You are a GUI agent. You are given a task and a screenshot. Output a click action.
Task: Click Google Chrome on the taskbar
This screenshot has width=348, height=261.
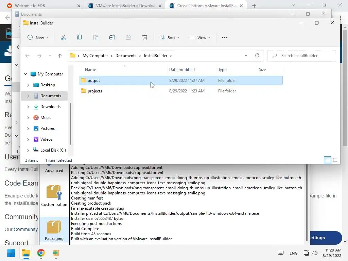pos(41,253)
